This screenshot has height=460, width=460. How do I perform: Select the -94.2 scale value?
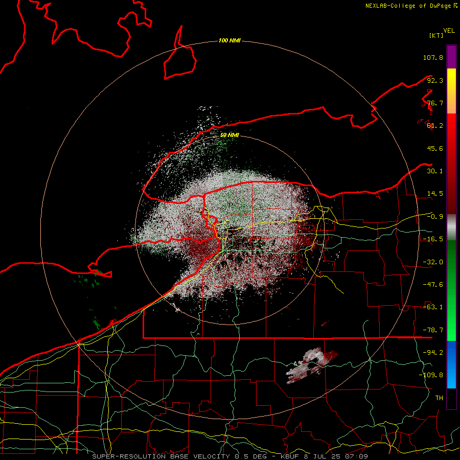point(433,353)
